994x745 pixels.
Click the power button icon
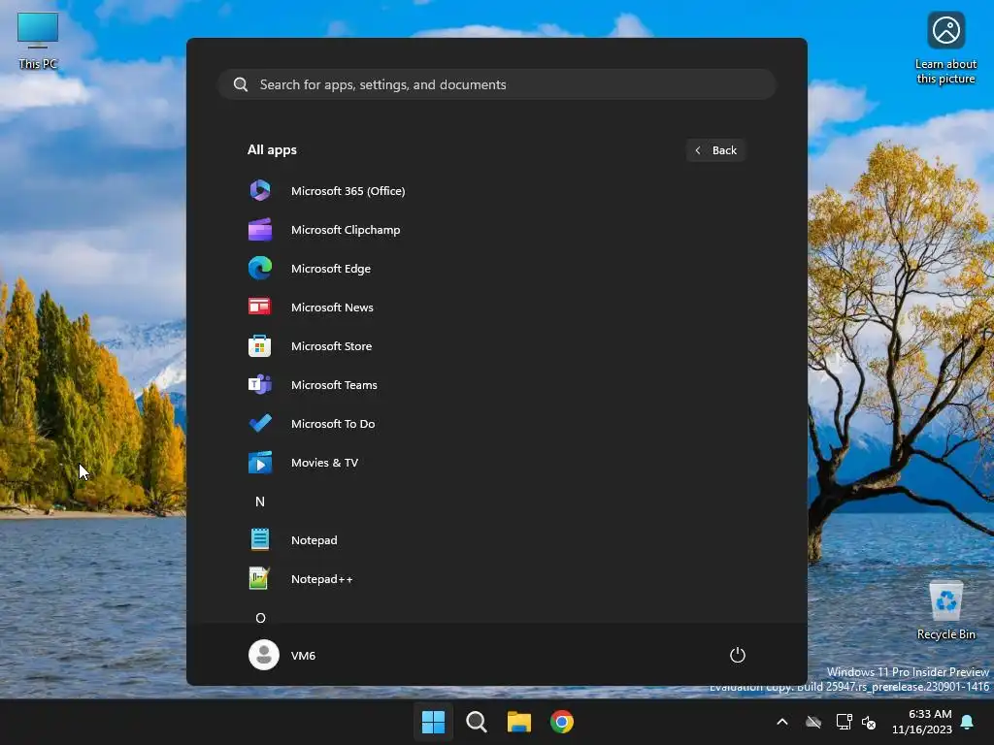(738, 655)
